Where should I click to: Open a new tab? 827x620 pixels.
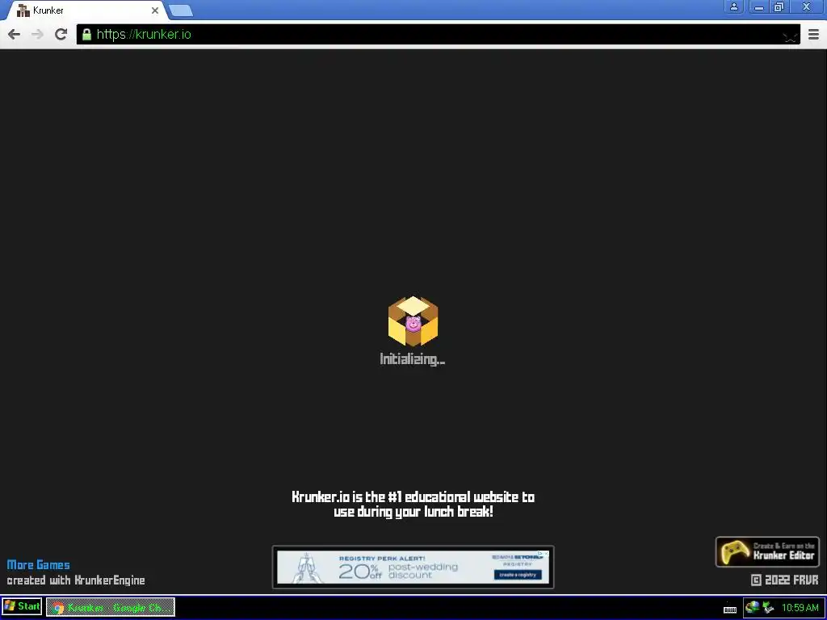pyautogui.click(x=181, y=10)
